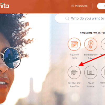Click the cut-off label next to Buy Electricity Token
The image size is (105, 105).
(102, 56)
